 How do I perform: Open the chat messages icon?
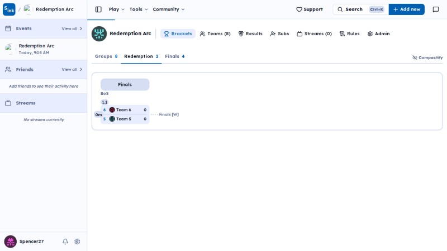coord(436,9)
